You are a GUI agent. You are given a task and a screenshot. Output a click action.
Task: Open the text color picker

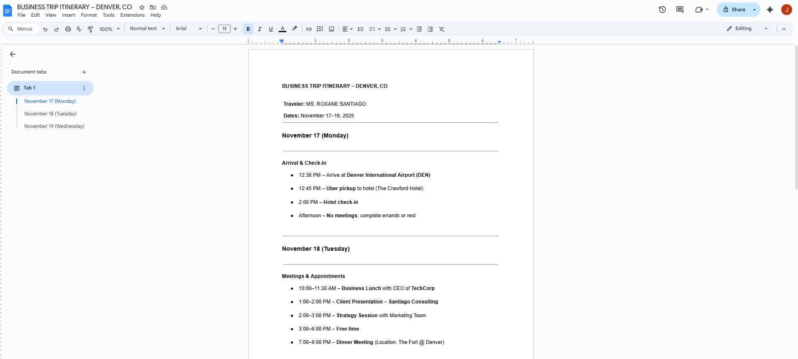click(282, 29)
